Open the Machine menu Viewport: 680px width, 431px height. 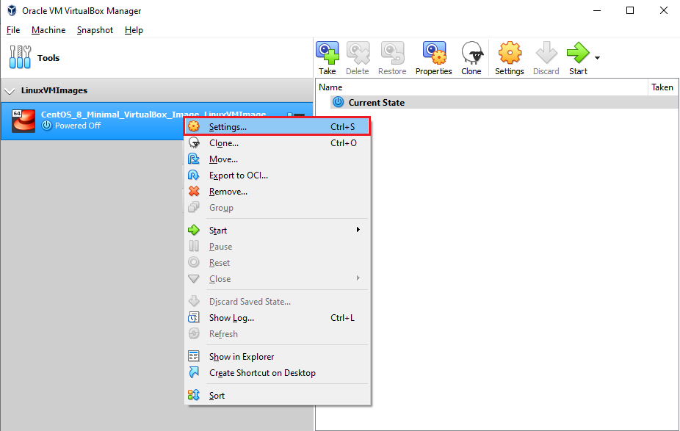[x=48, y=30]
